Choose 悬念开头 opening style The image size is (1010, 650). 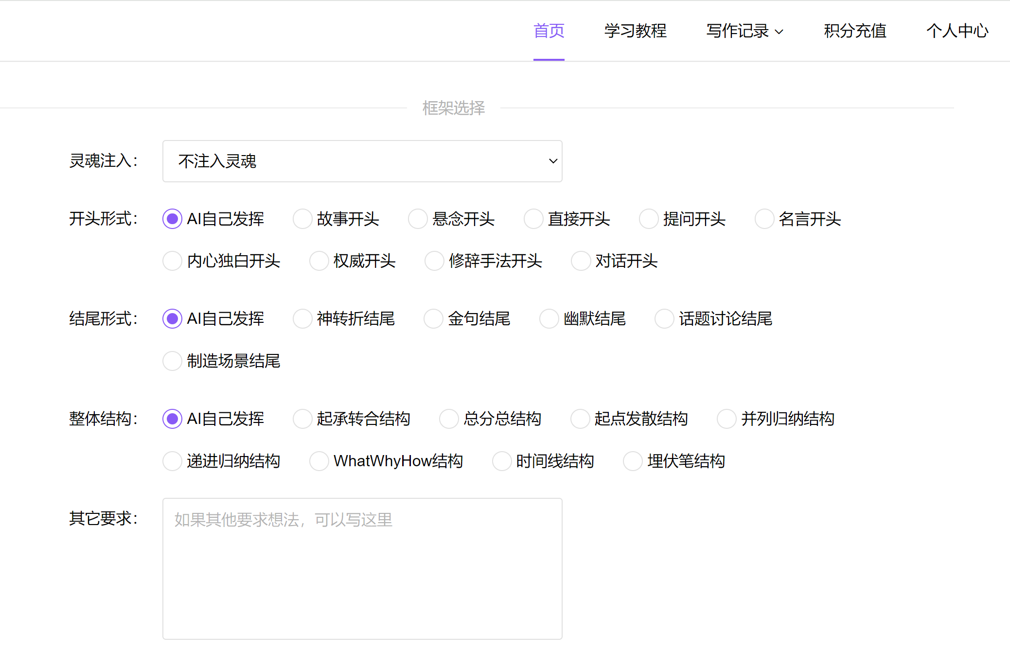(x=418, y=219)
